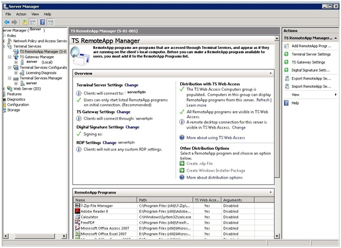Viewport: 341px width, 248px height.
Task: Click Change next to RDP Settings
Action: [x=109, y=143]
